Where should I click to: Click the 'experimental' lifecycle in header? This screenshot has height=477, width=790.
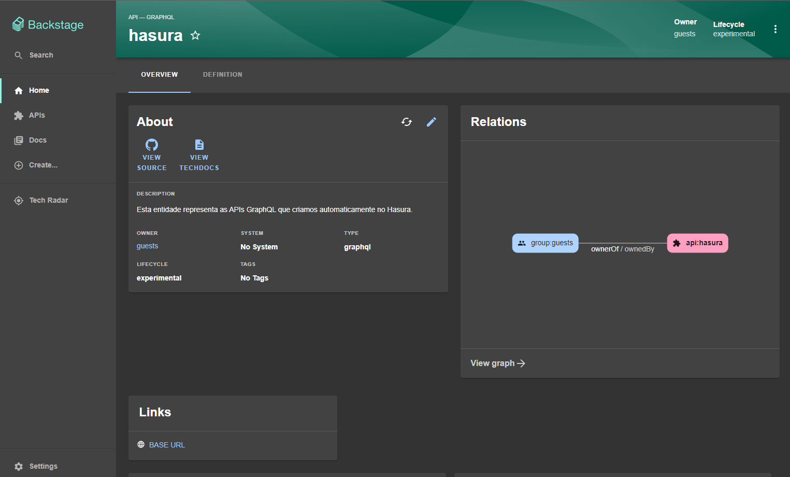[734, 34]
